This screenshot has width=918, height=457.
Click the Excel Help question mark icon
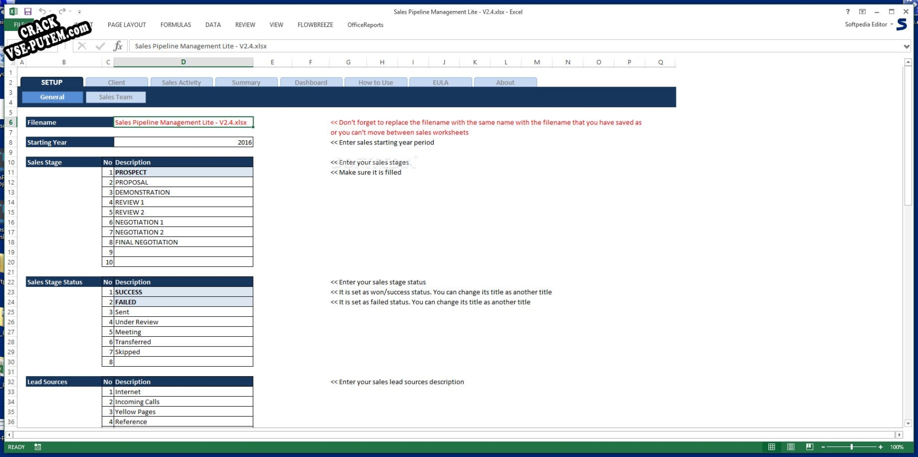coord(848,12)
